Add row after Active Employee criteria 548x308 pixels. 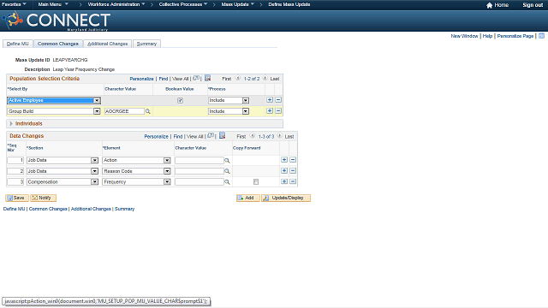pos(270,100)
